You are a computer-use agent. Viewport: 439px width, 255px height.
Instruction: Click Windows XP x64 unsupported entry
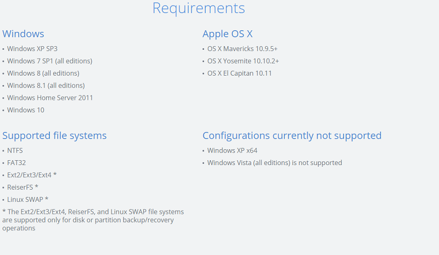click(232, 151)
